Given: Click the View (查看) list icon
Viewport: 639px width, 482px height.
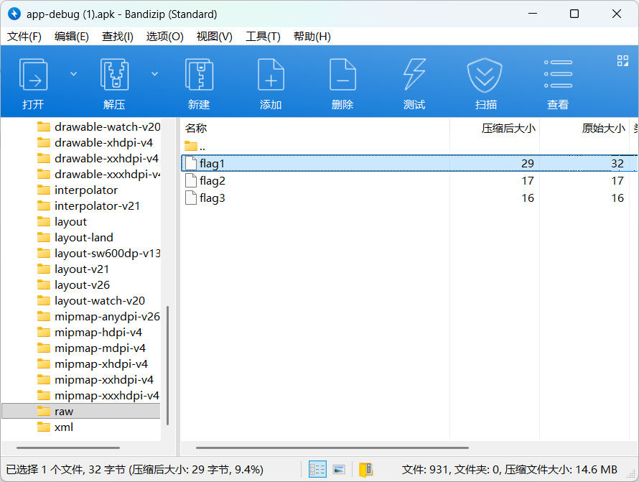Looking at the screenshot, I should [558, 74].
